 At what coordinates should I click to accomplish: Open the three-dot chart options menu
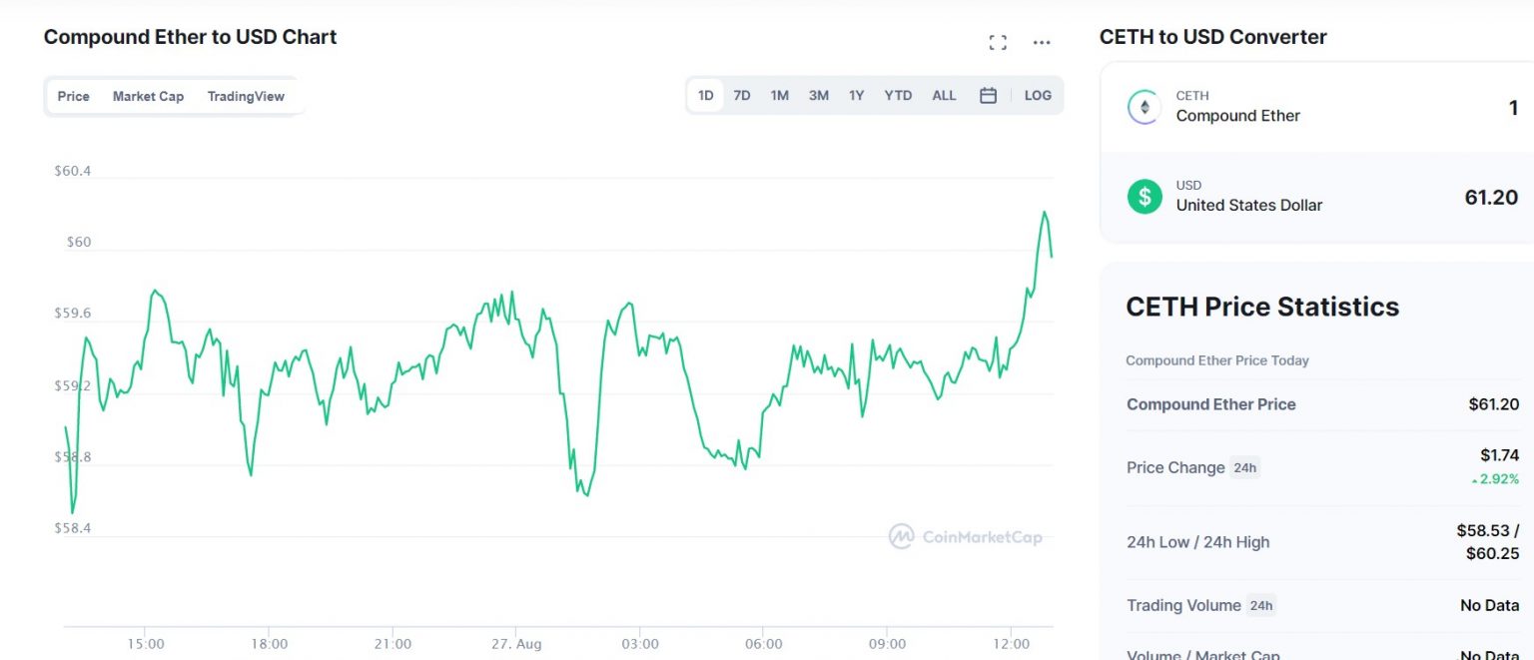1041,42
